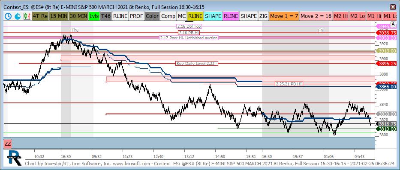Screen dimensions: 400x170
Task: Click the 3930.00 pink price marker
Action: point(387,38)
